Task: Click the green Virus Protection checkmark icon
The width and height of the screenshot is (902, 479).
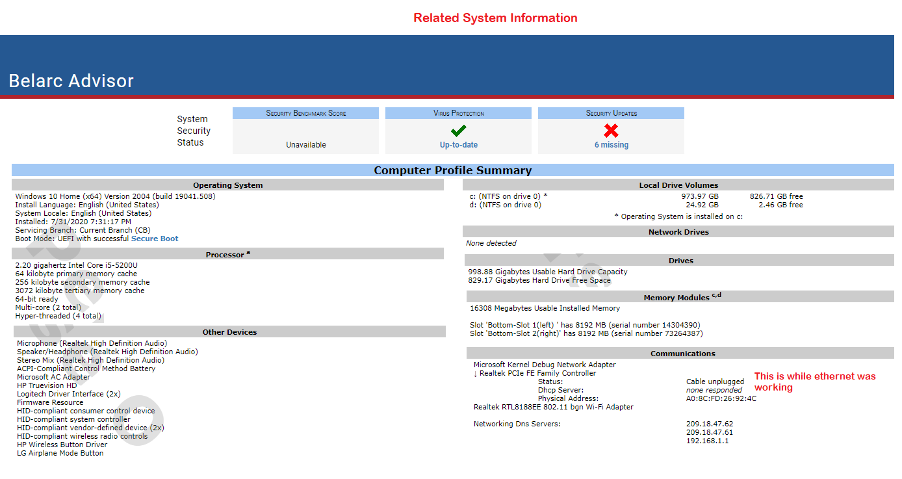Action: coord(459,131)
